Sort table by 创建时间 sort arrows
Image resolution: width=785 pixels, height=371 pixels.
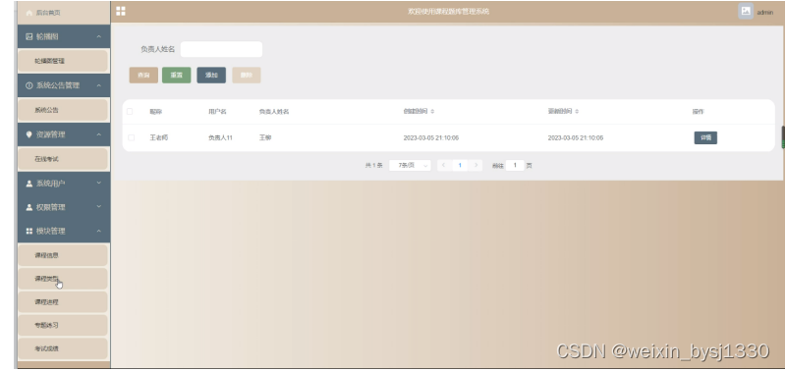pyautogui.click(x=432, y=112)
